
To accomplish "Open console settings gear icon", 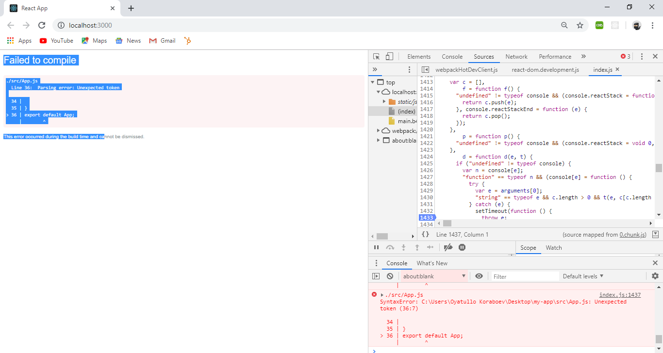I will (x=655, y=276).
